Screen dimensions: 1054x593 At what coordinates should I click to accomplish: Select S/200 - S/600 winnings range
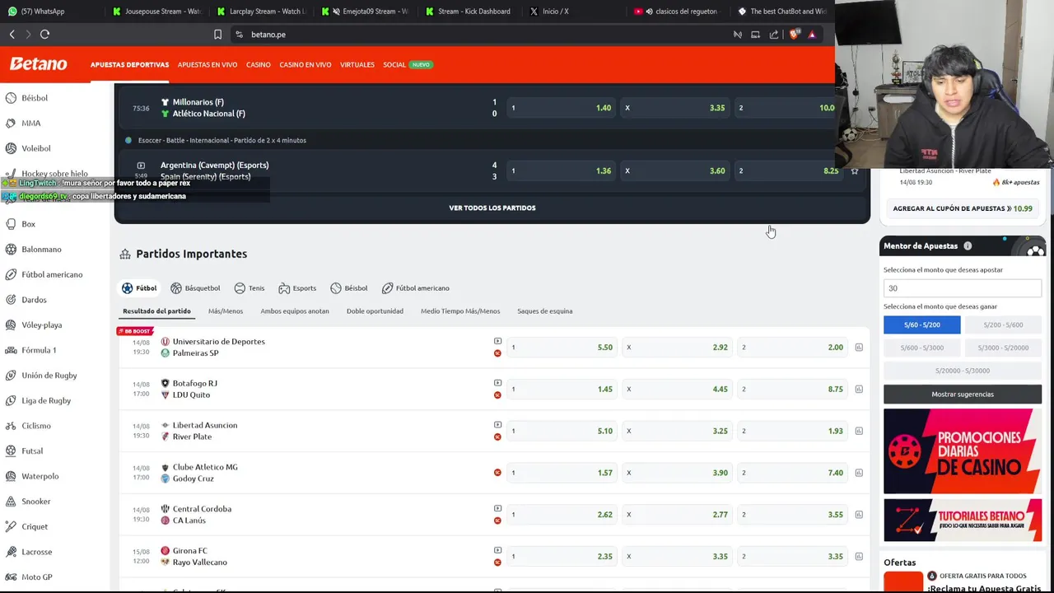[1003, 325]
